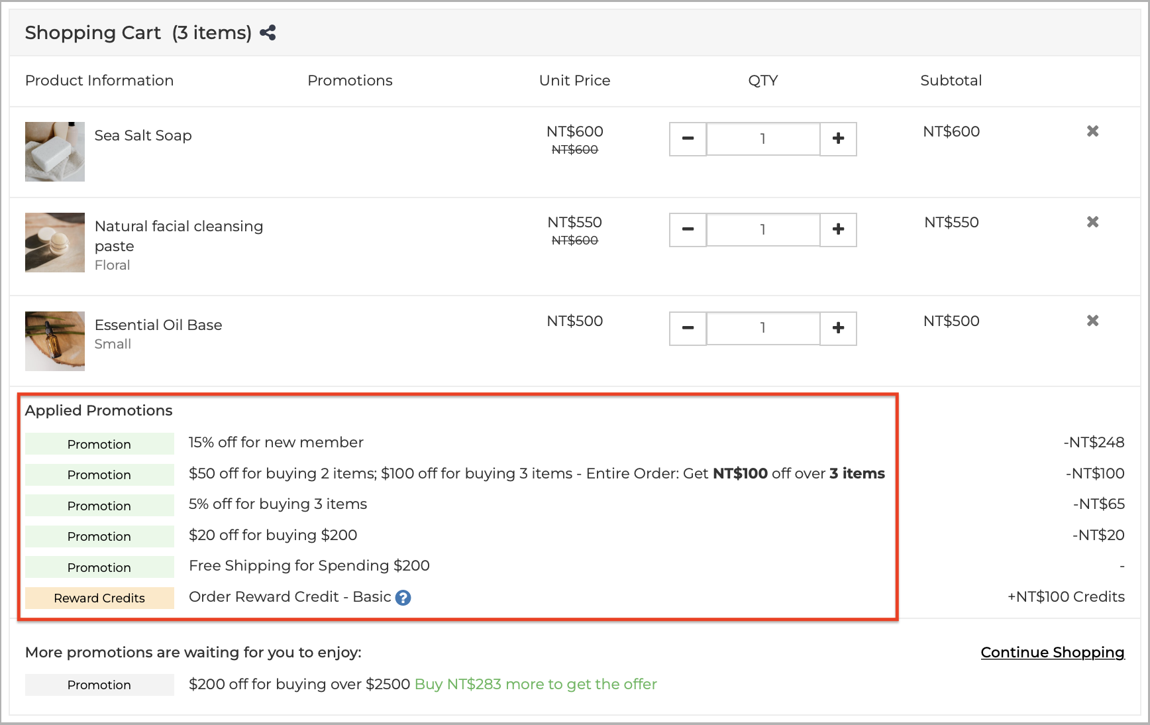1150x725 pixels.
Task: Click the Essential Oil Base product thumbnail
Action: 55,341
